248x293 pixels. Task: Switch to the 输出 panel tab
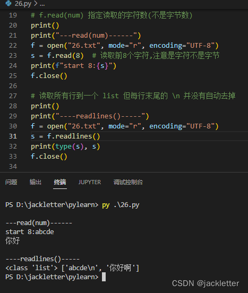tap(36, 182)
